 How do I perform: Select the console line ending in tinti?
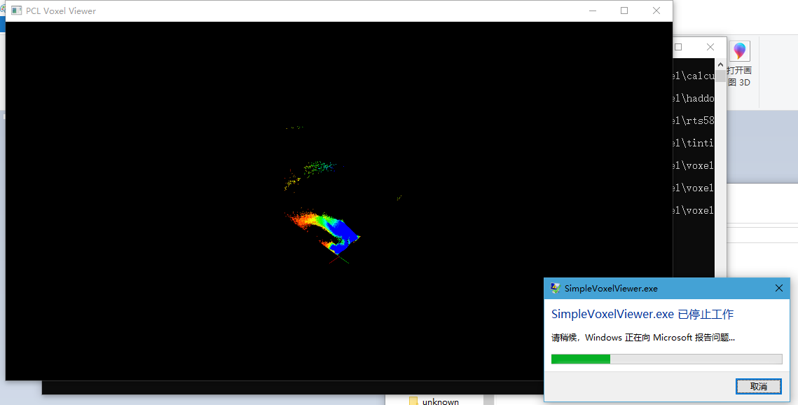(694, 142)
